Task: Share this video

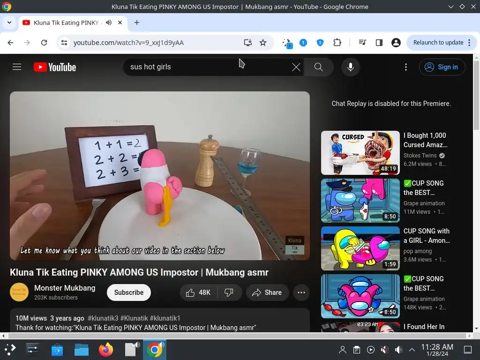Action: coord(267,292)
